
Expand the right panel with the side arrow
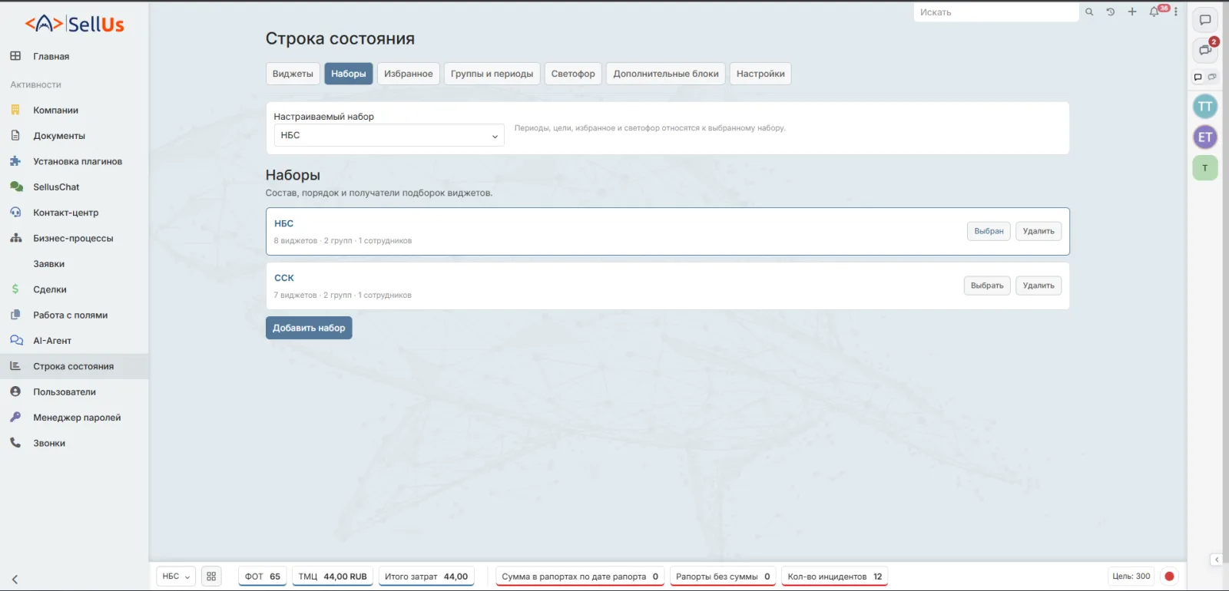click(x=1217, y=560)
